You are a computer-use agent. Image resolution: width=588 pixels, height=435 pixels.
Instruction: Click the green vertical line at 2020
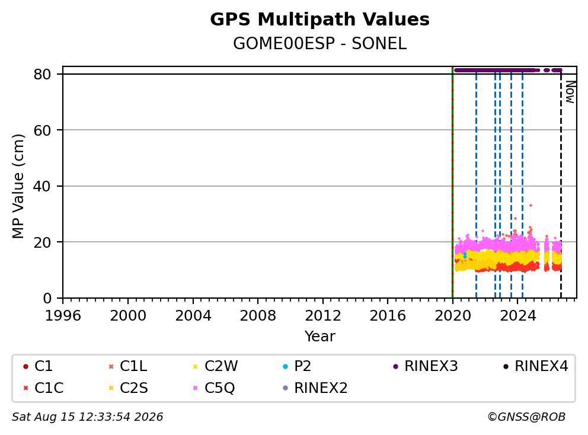[x=453, y=183]
